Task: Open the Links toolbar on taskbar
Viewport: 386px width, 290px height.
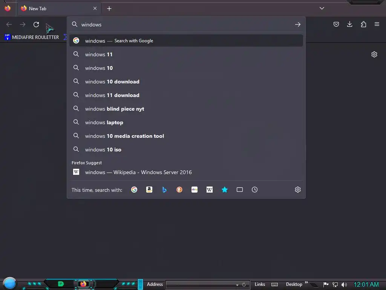Action: pyautogui.click(x=260, y=284)
